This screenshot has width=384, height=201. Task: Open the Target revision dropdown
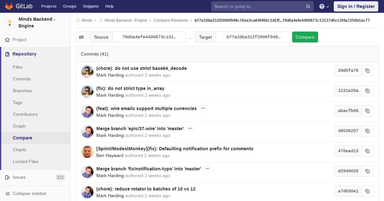pos(253,37)
